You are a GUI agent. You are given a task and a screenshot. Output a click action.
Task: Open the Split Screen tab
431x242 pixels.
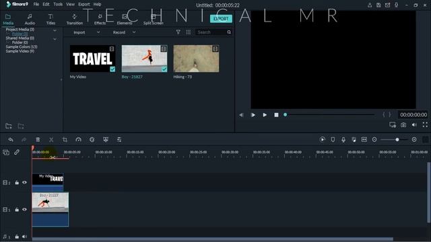pos(154,19)
